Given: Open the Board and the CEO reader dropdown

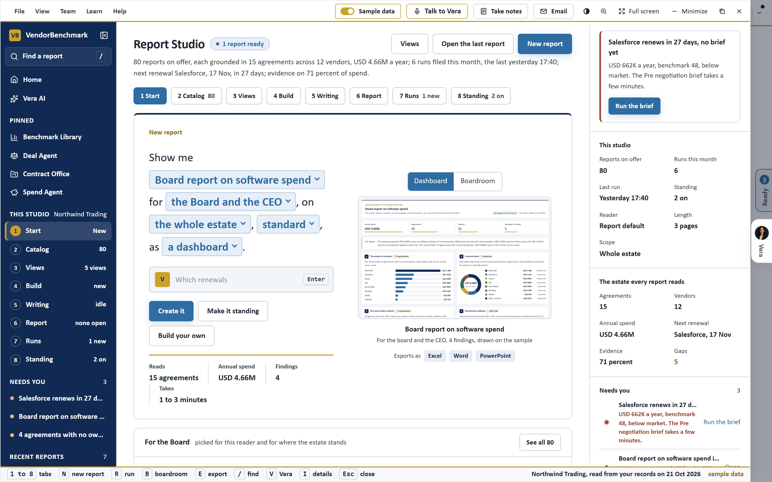Looking at the screenshot, I should pos(231,202).
